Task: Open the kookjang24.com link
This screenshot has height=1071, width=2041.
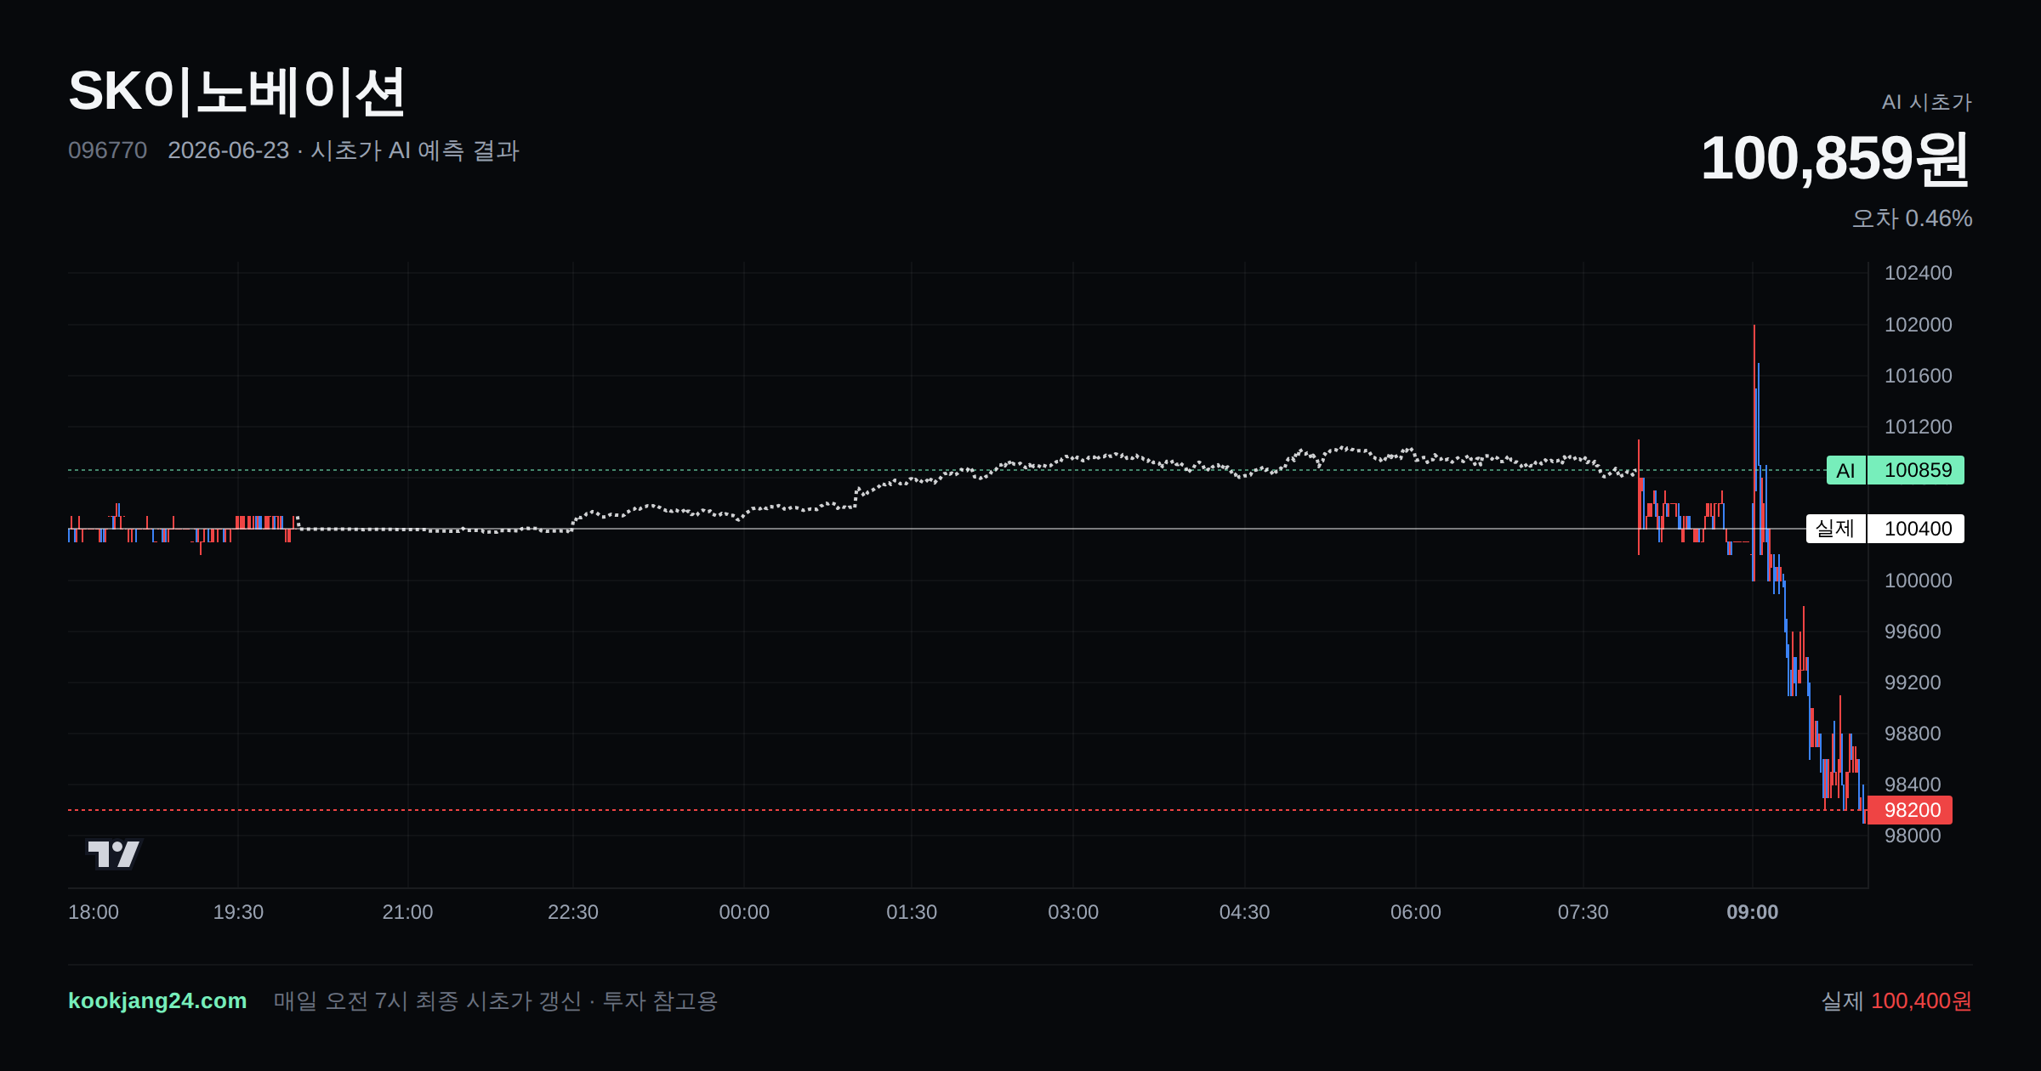Action: [157, 1000]
